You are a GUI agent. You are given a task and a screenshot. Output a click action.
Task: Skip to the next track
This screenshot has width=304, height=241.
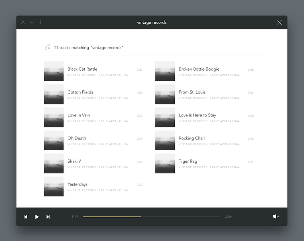click(x=48, y=216)
